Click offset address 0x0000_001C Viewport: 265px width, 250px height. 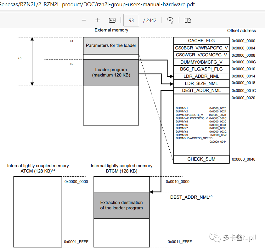point(244,91)
